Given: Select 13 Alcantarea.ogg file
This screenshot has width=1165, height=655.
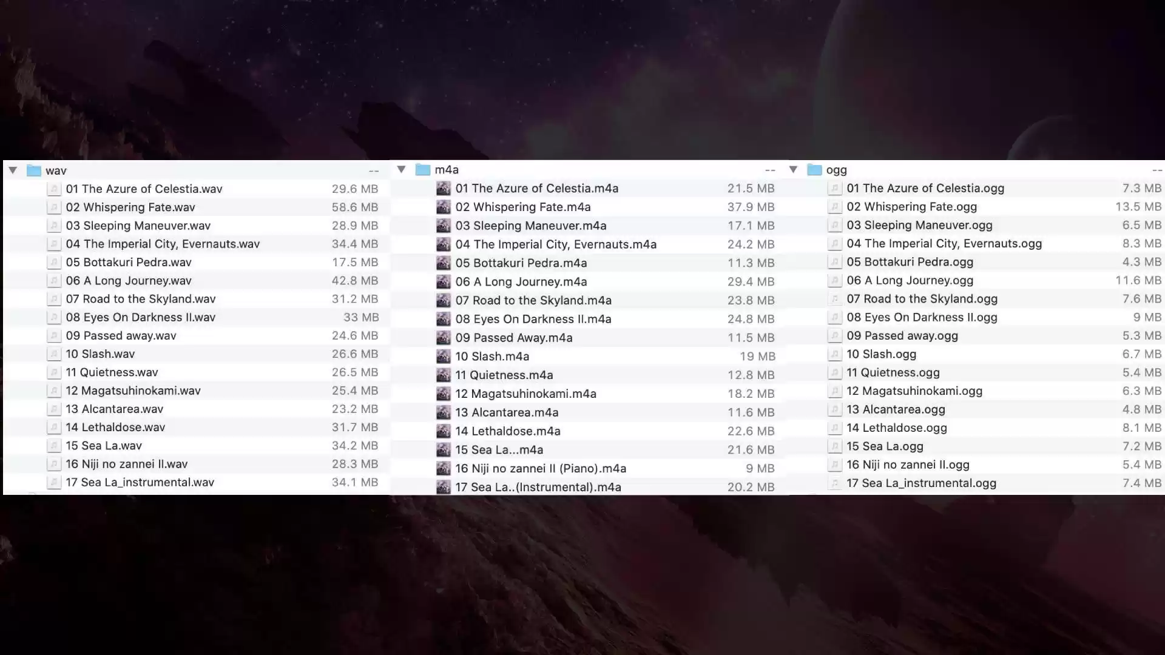Looking at the screenshot, I should click(x=896, y=409).
